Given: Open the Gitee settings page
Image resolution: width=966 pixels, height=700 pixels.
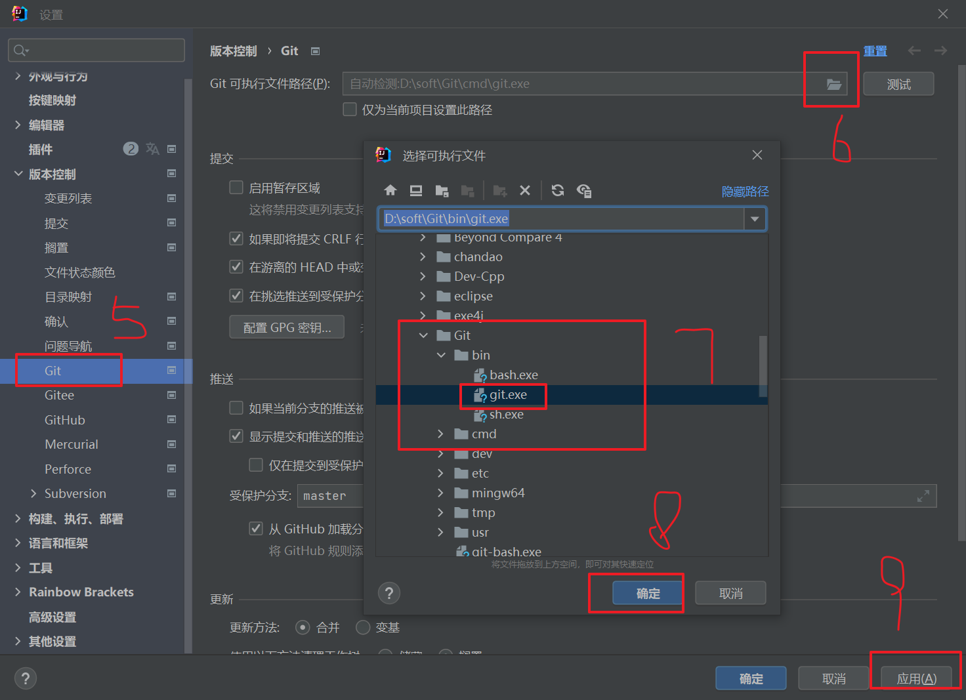Looking at the screenshot, I should pyautogui.click(x=59, y=395).
